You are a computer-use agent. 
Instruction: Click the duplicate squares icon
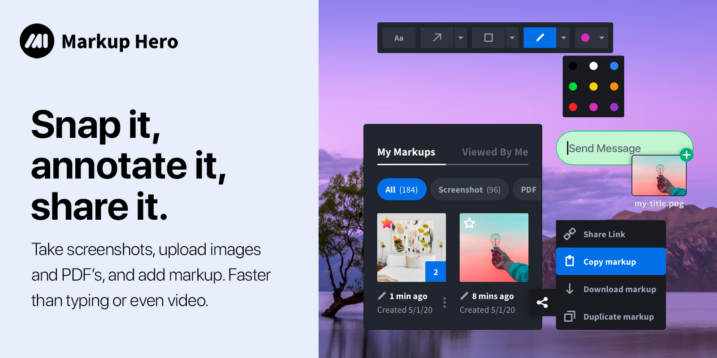coord(570,316)
